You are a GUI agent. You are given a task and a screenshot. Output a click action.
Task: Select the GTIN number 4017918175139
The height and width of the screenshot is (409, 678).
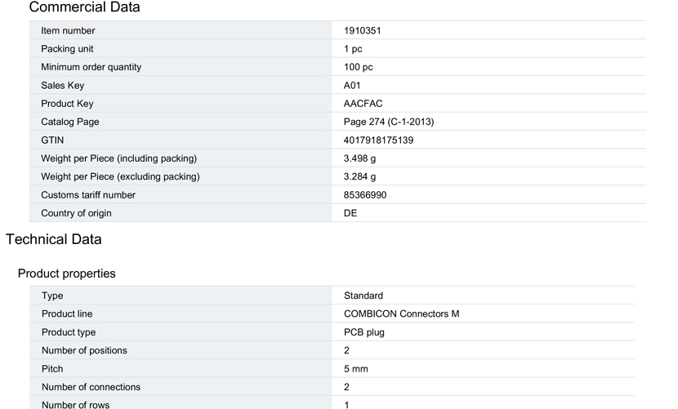(378, 140)
